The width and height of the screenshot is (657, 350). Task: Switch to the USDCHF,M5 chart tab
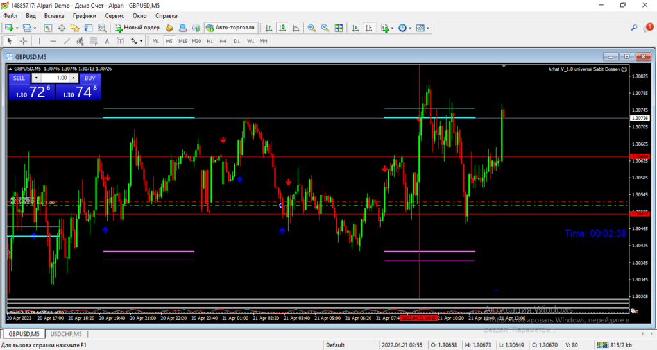[x=66, y=334]
